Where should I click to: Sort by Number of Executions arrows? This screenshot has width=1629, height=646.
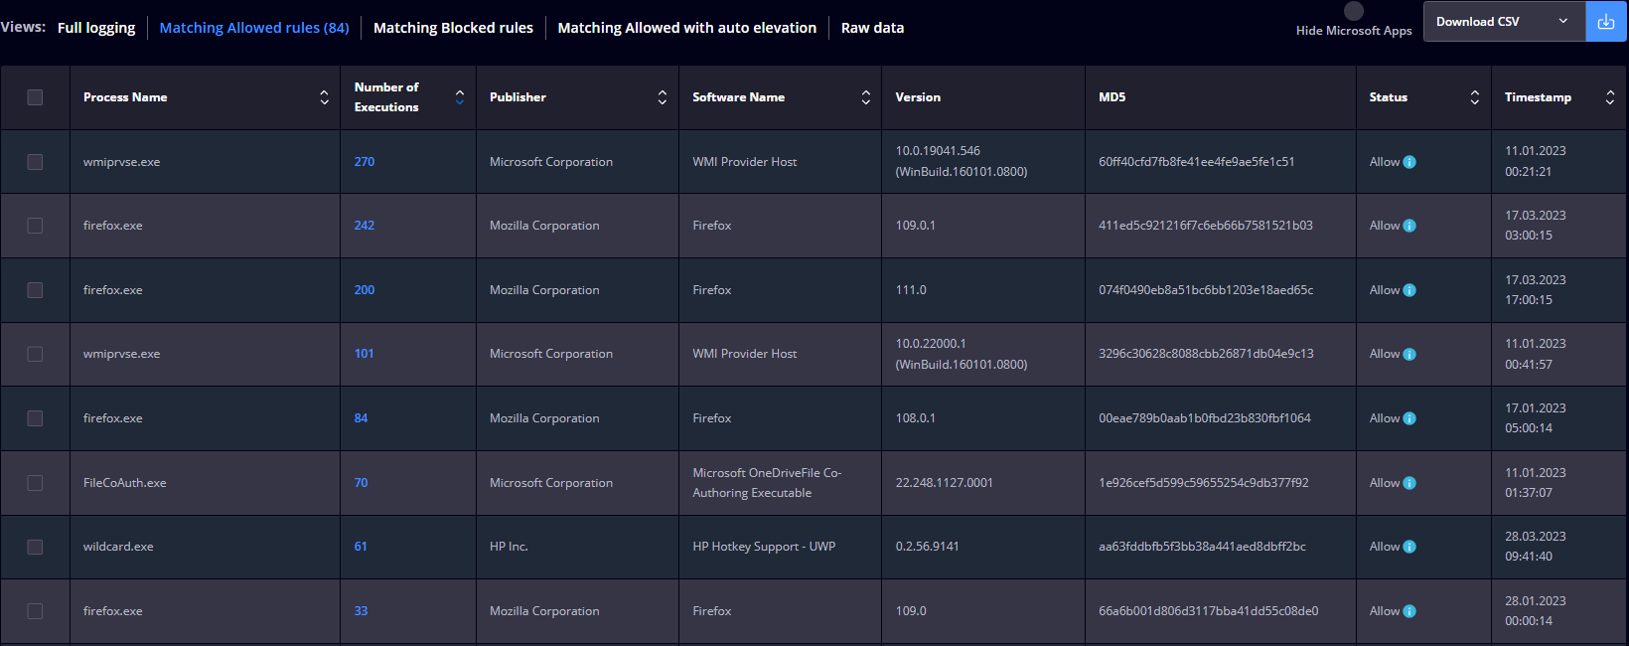(459, 97)
